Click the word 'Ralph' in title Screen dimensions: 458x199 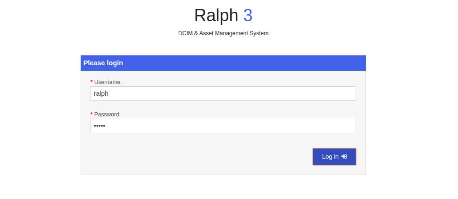pyautogui.click(x=216, y=15)
